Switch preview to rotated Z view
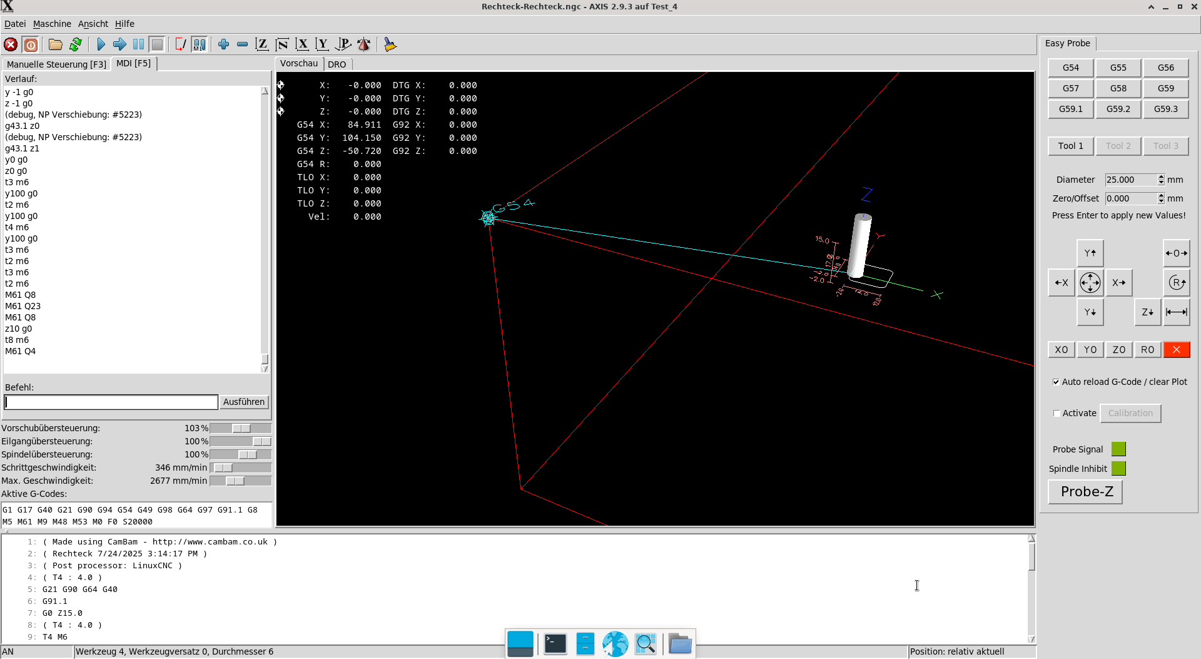The width and height of the screenshot is (1201, 659). point(282,44)
